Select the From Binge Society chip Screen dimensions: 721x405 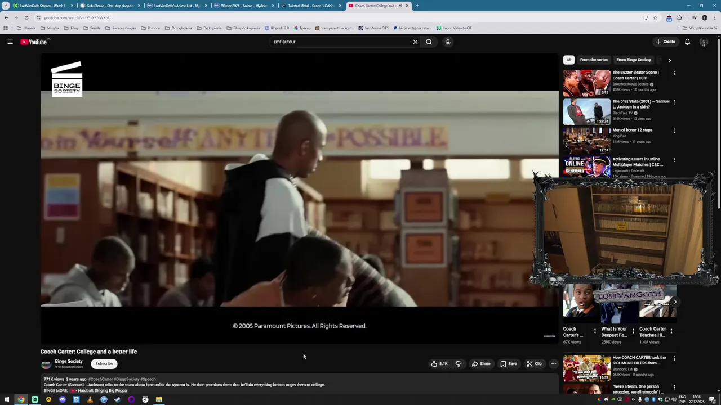point(634,60)
